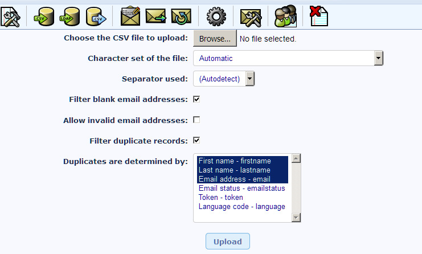The height and width of the screenshot is (254, 422).
Task: Open the participants group icon
Action: pyautogui.click(x=285, y=16)
